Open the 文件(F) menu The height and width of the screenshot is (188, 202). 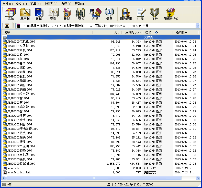pos(8,4)
